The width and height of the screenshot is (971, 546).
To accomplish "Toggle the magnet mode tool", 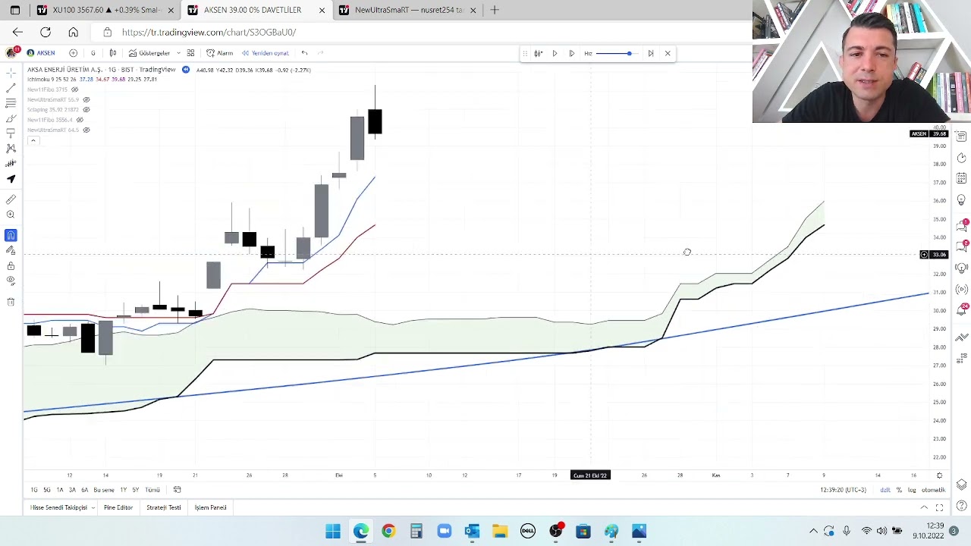I will [x=11, y=236].
